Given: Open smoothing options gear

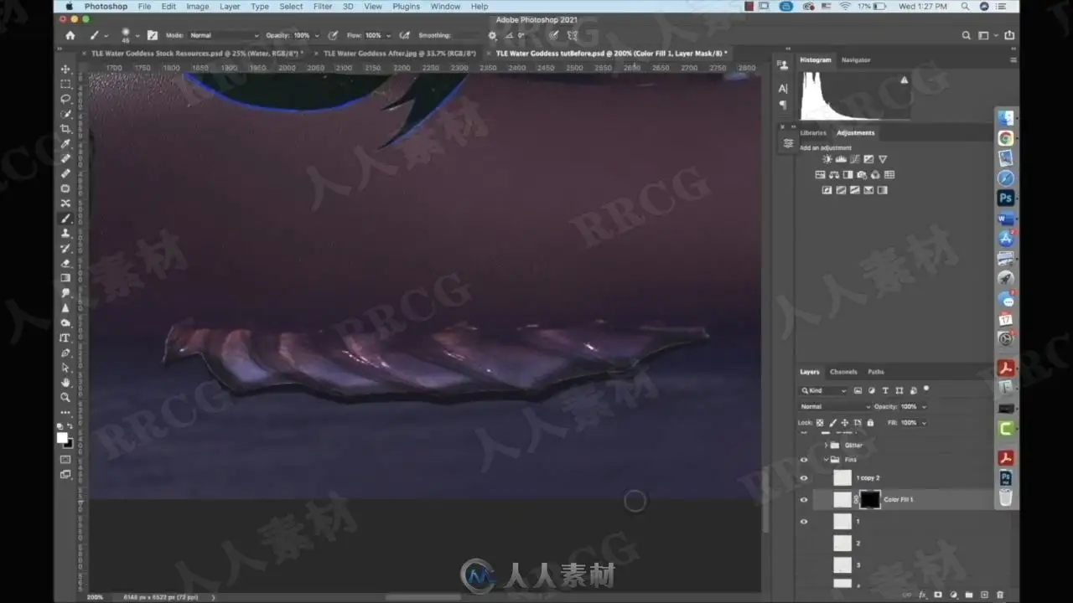Looking at the screenshot, I should tap(492, 35).
